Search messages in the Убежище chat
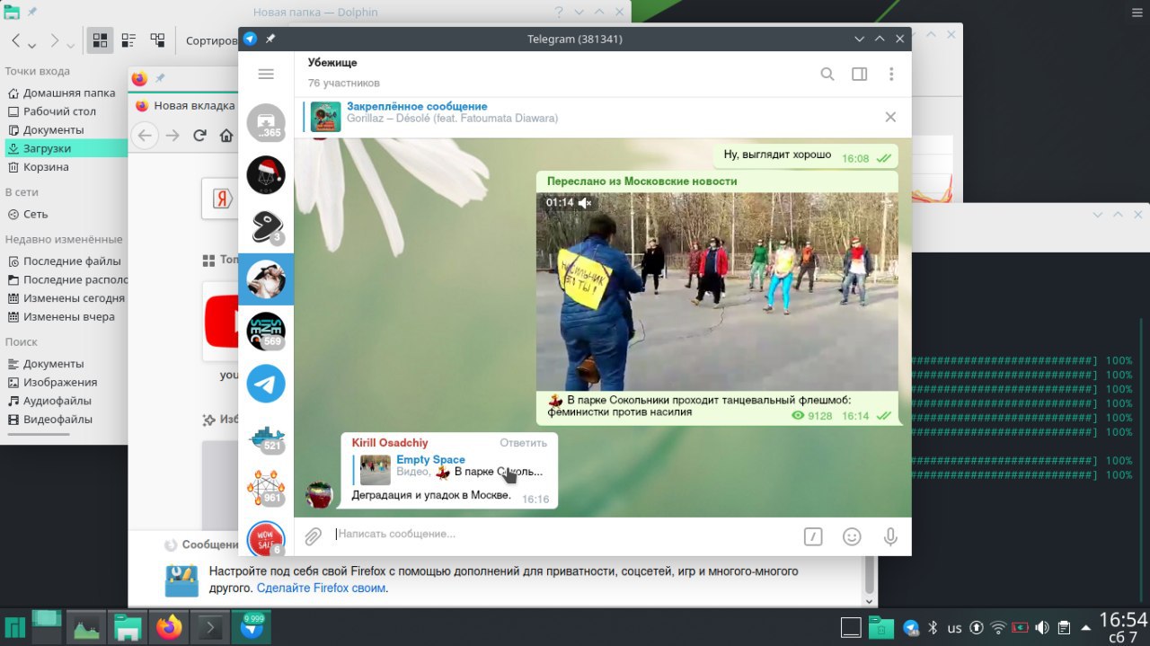Screen dimensions: 1150x646 (x=827, y=75)
